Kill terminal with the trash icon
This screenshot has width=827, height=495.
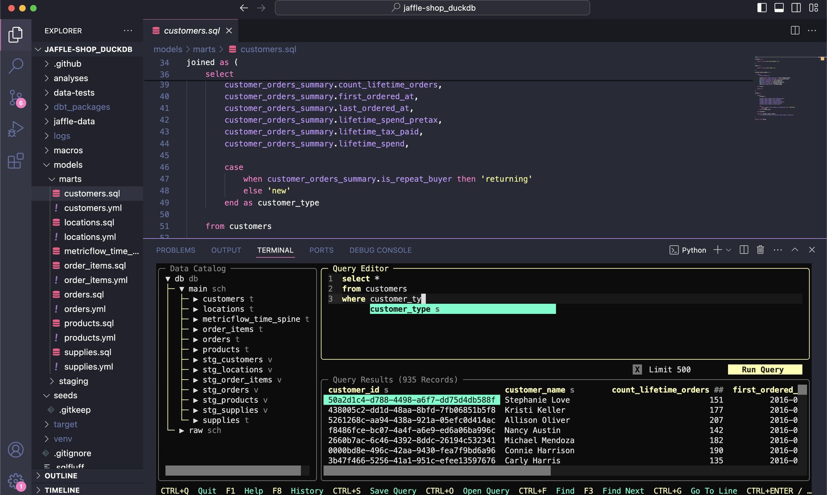click(x=760, y=250)
